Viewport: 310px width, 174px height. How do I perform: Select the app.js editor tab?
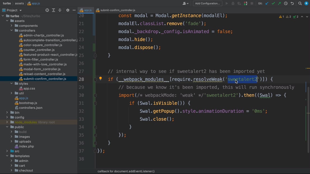[88, 10]
